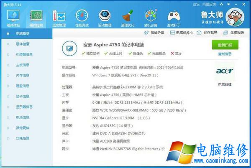Screen dimensions: 251x168
Task: Select 功耗估算 sidebar entry
Action: (22, 138)
